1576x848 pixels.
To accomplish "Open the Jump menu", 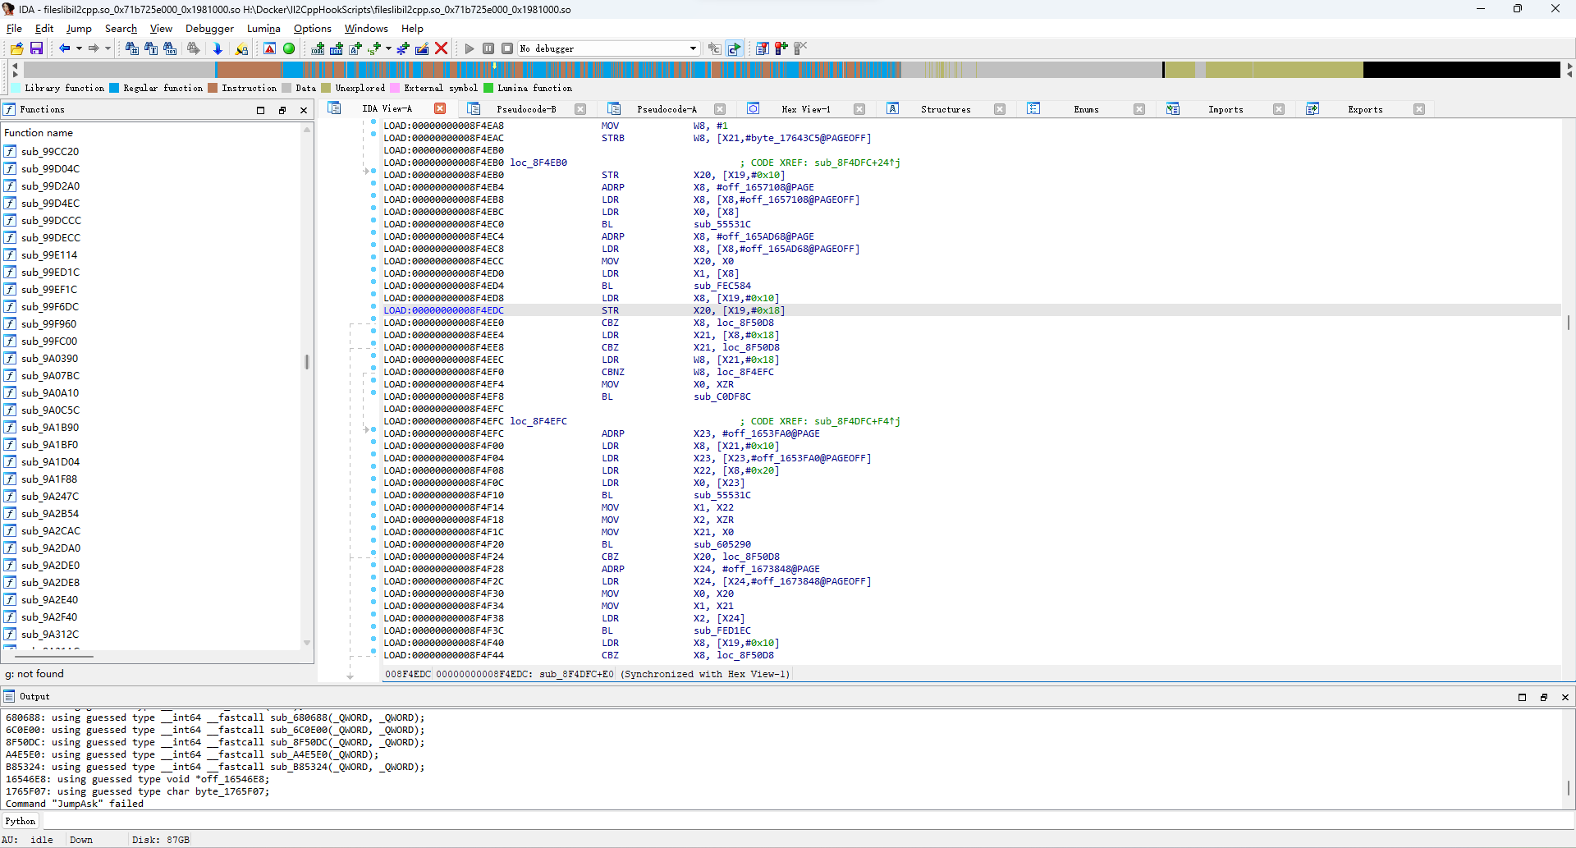I will 79,28.
